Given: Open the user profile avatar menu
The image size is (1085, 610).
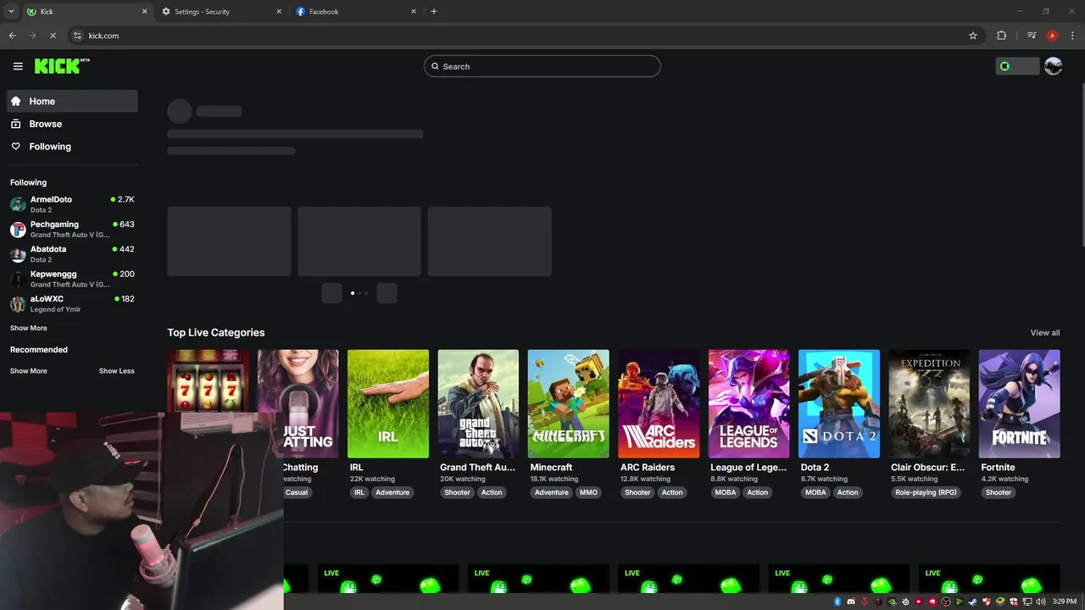Looking at the screenshot, I should (x=1054, y=66).
